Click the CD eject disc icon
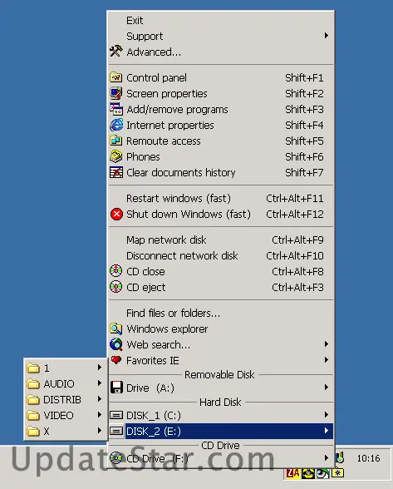393x489 pixels. (116, 287)
